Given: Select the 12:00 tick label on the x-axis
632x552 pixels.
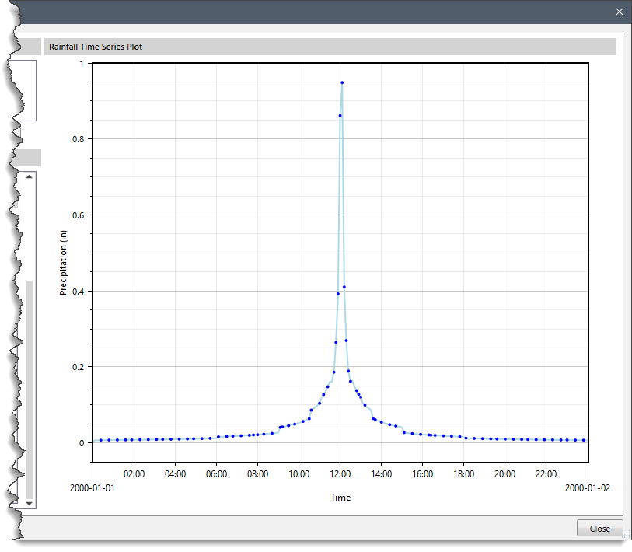Looking at the screenshot, I should tap(340, 474).
